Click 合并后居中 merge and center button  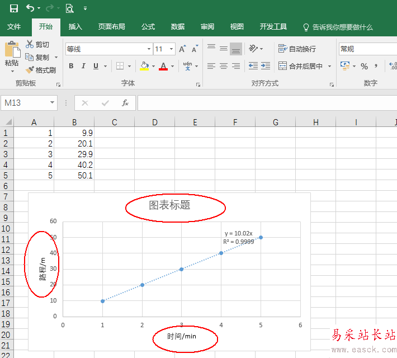pyautogui.click(x=300, y=66)
